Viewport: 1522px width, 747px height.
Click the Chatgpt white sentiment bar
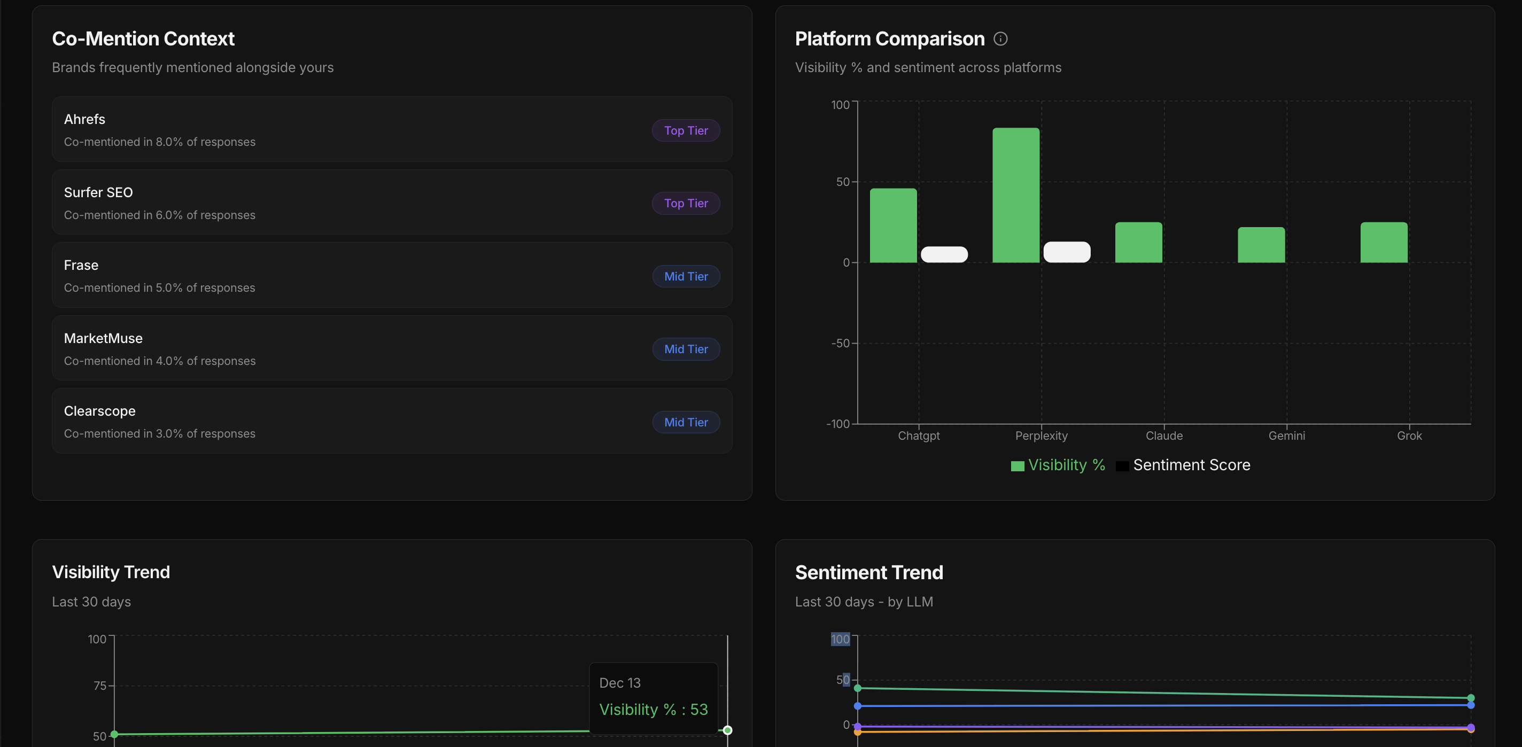coord(944,255)
